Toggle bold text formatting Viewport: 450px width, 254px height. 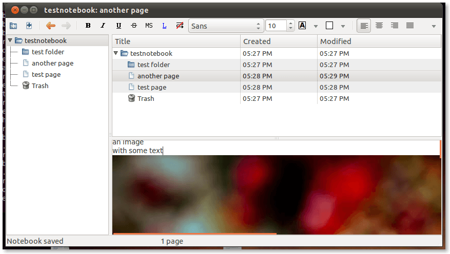tap(88, 26)
